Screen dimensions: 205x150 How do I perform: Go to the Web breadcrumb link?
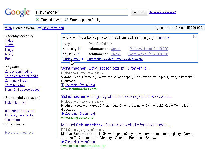click(8, 28)
